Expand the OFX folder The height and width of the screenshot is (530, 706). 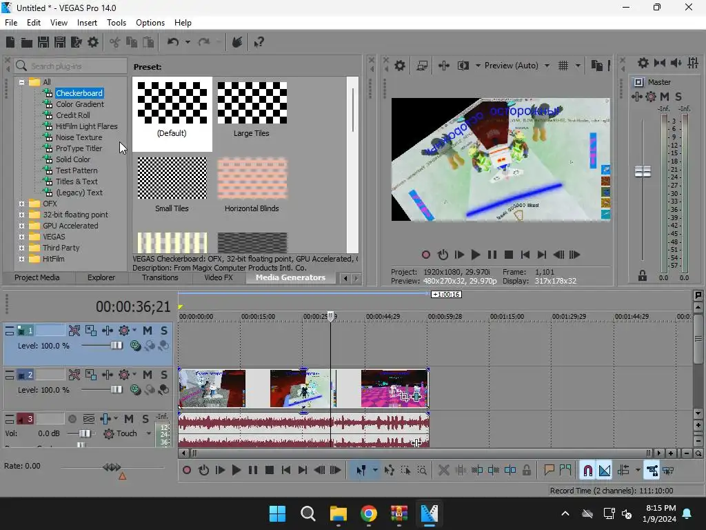point(21,204)
